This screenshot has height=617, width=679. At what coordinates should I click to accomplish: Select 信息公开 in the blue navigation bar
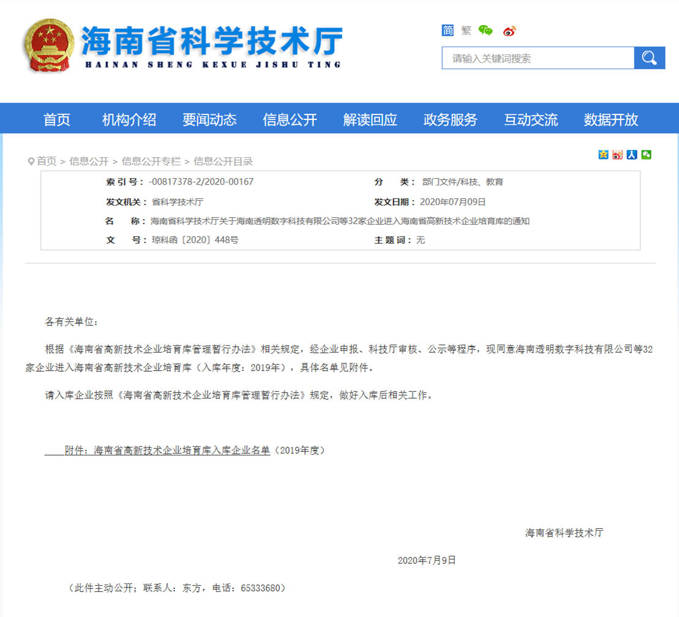(290, 119)
